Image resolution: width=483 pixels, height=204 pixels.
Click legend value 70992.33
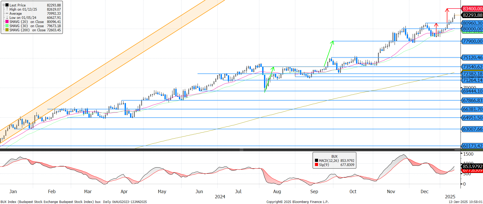pyautogui.click(x=54, y=13)
